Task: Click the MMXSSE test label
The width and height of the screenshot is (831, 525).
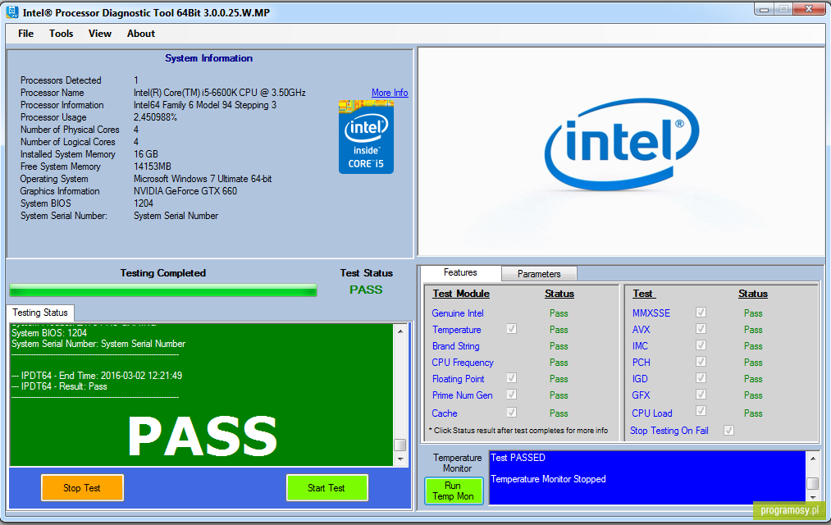Action: 651,313
